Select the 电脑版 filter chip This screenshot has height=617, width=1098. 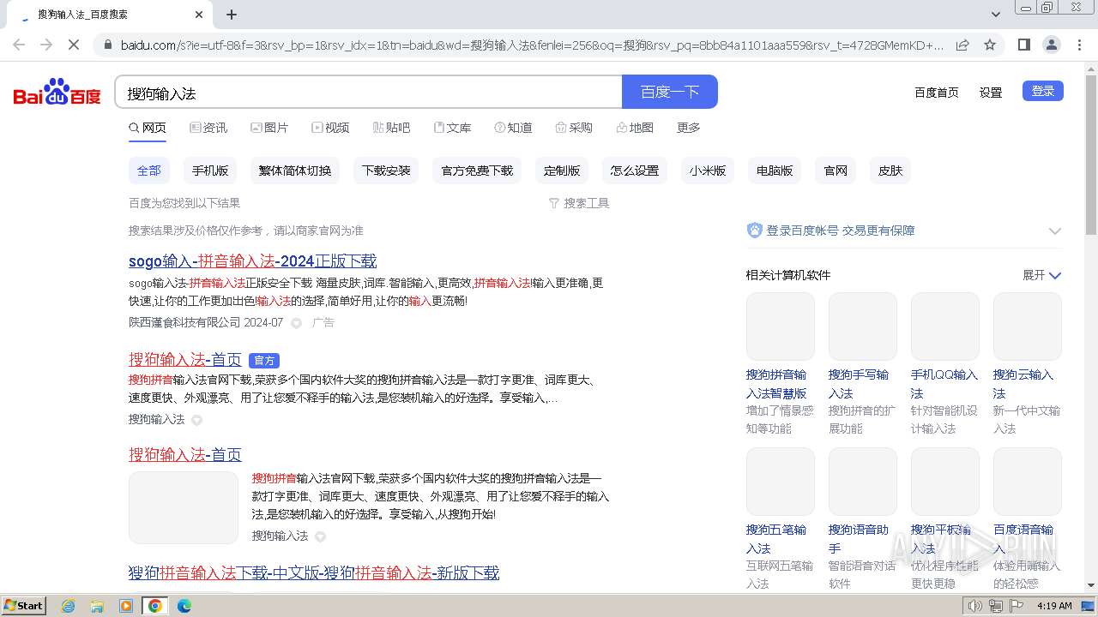775,171
